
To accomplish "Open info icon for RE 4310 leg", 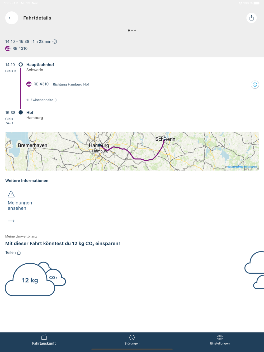I will tap(255, 85).
